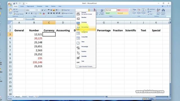Collapse the number format dropdown arrow
This screenshot has height=101, width=180.
pyautogui.click(x=89, y=10)
